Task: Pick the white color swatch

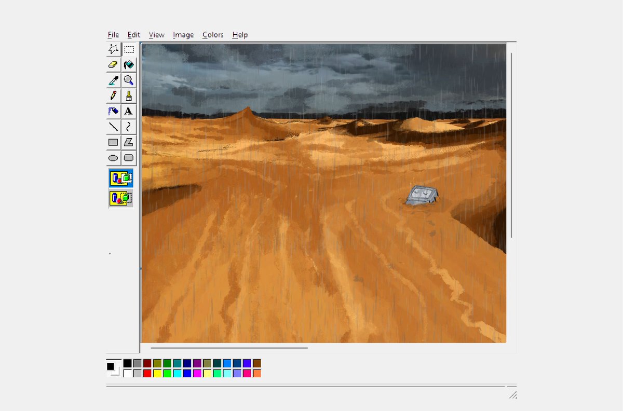Action: 127,373
